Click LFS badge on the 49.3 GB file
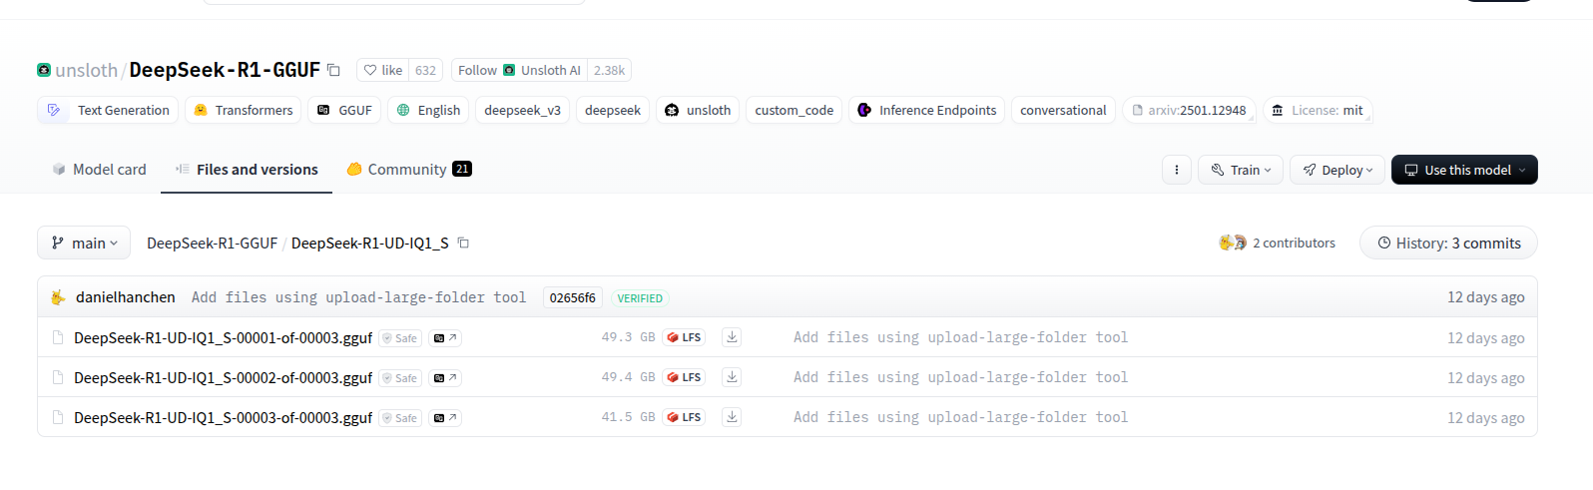This screenshot has width=1593, height=490. pos(684,337)
